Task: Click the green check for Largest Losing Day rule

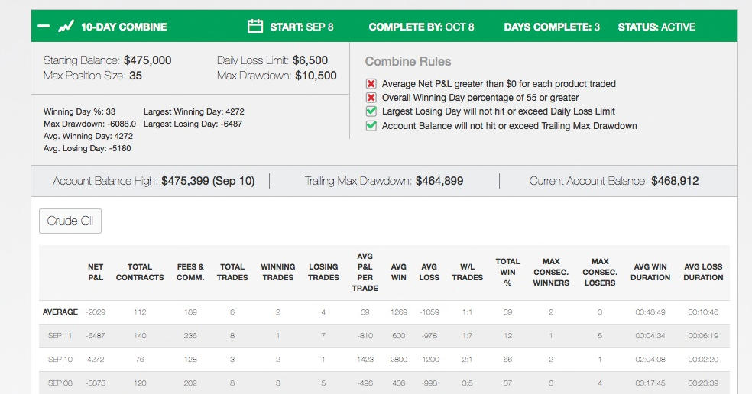Action: [x=371, y=111]
